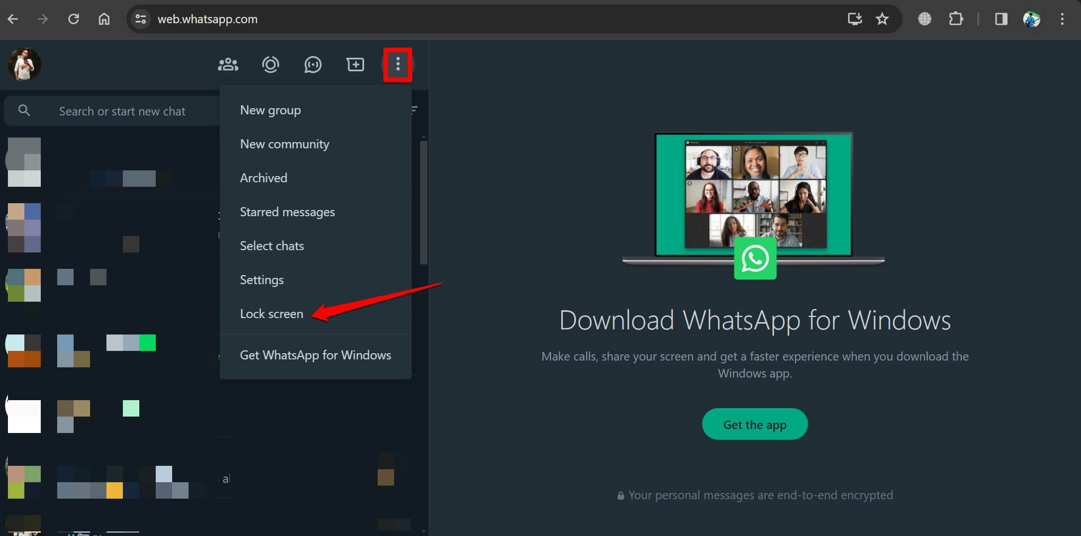
Task: Open the globe extension icon
Action: point(925,19)
